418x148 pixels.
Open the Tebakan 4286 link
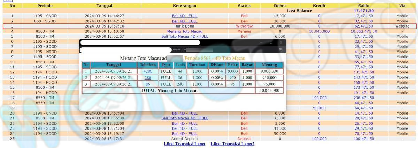pos(148,71)
